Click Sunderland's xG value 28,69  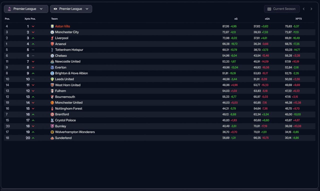226,138
